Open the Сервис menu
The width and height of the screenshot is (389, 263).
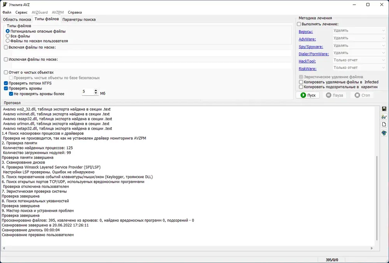pos(21,12)
